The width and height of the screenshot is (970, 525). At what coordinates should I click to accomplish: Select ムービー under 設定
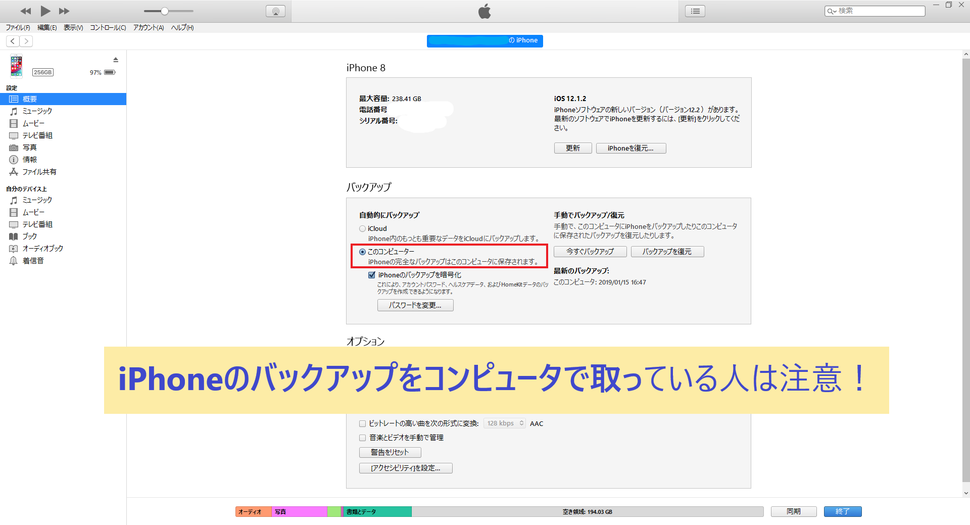click(63, 123)
